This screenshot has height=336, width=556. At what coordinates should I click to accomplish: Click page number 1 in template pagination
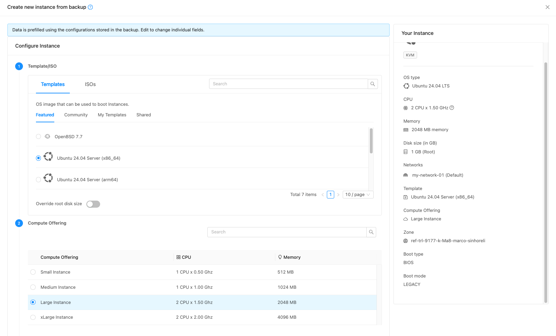(330, 195)
